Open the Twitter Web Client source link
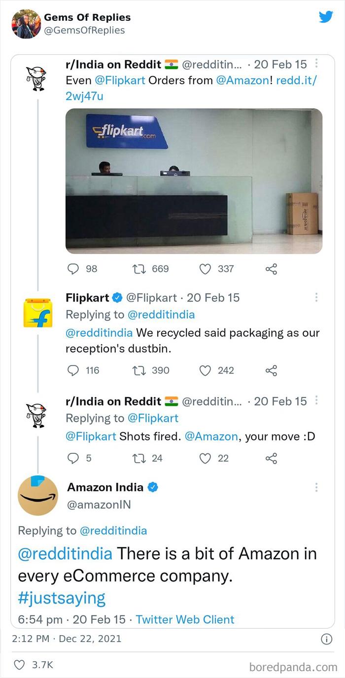This screenshot has height=678, width=345. (x=186, y=619)
